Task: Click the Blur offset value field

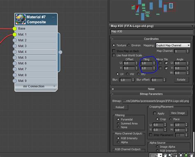Action: [157, 80]
